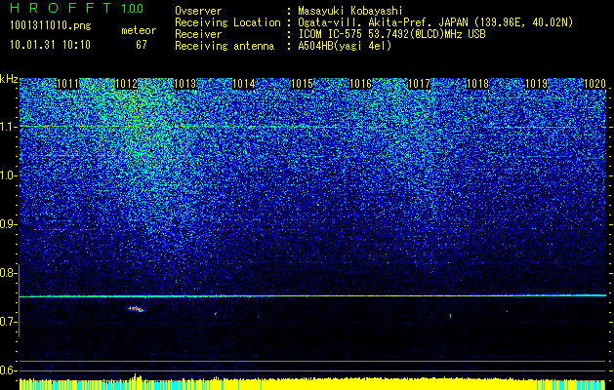Select the observer name Masayuki Kobayashi
The width and height of the screenshot is (614, 390).
click(x=350, y=11)
